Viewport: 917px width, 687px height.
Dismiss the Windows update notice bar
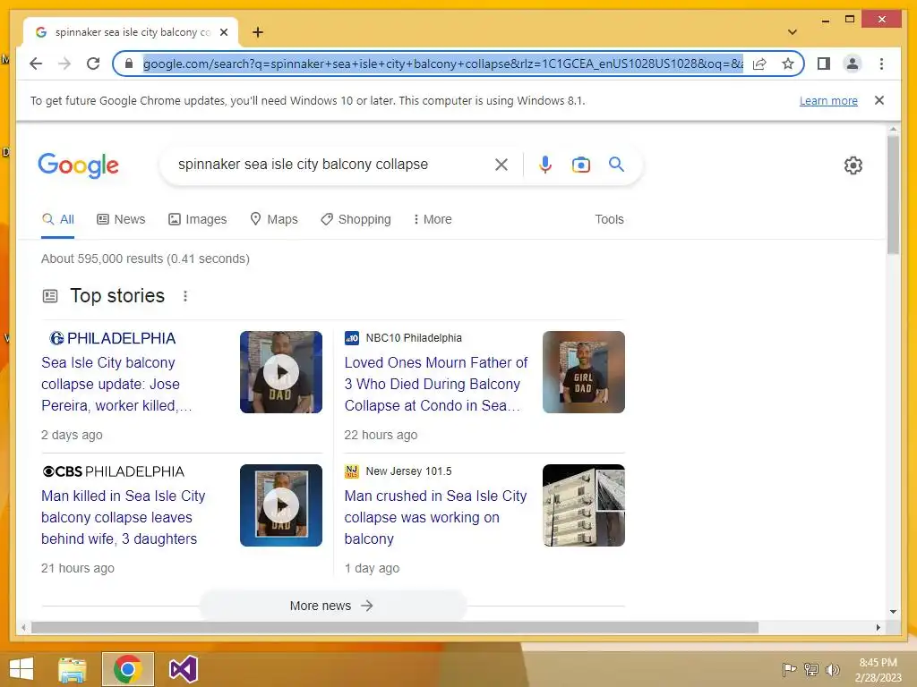coord(879,100)
